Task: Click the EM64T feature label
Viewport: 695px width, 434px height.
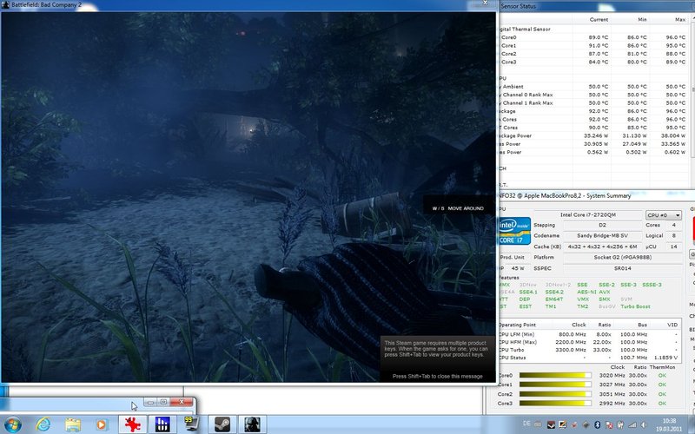Action: click(x=554, y=299)
